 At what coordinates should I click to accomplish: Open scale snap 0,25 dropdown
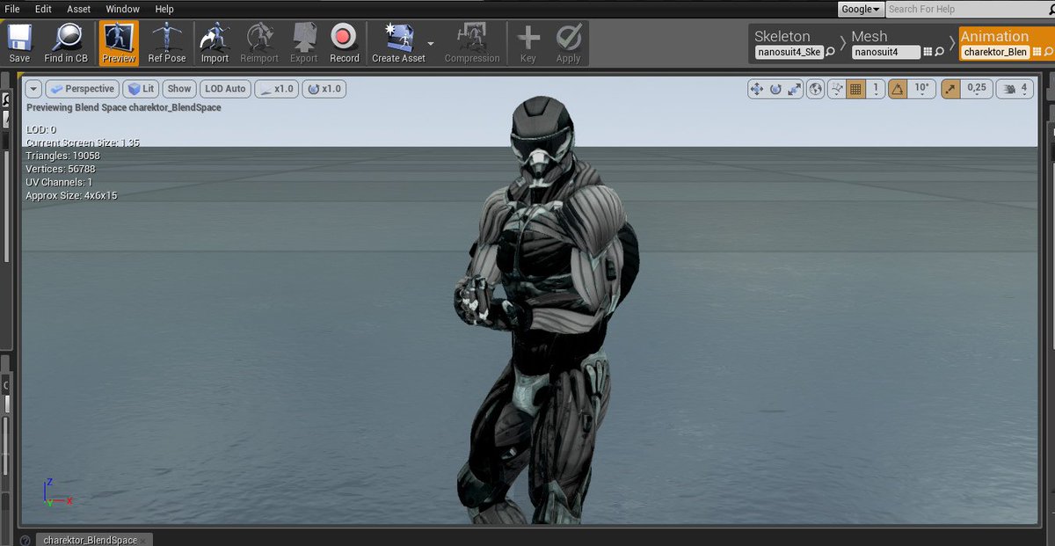(x=977, y=89)
